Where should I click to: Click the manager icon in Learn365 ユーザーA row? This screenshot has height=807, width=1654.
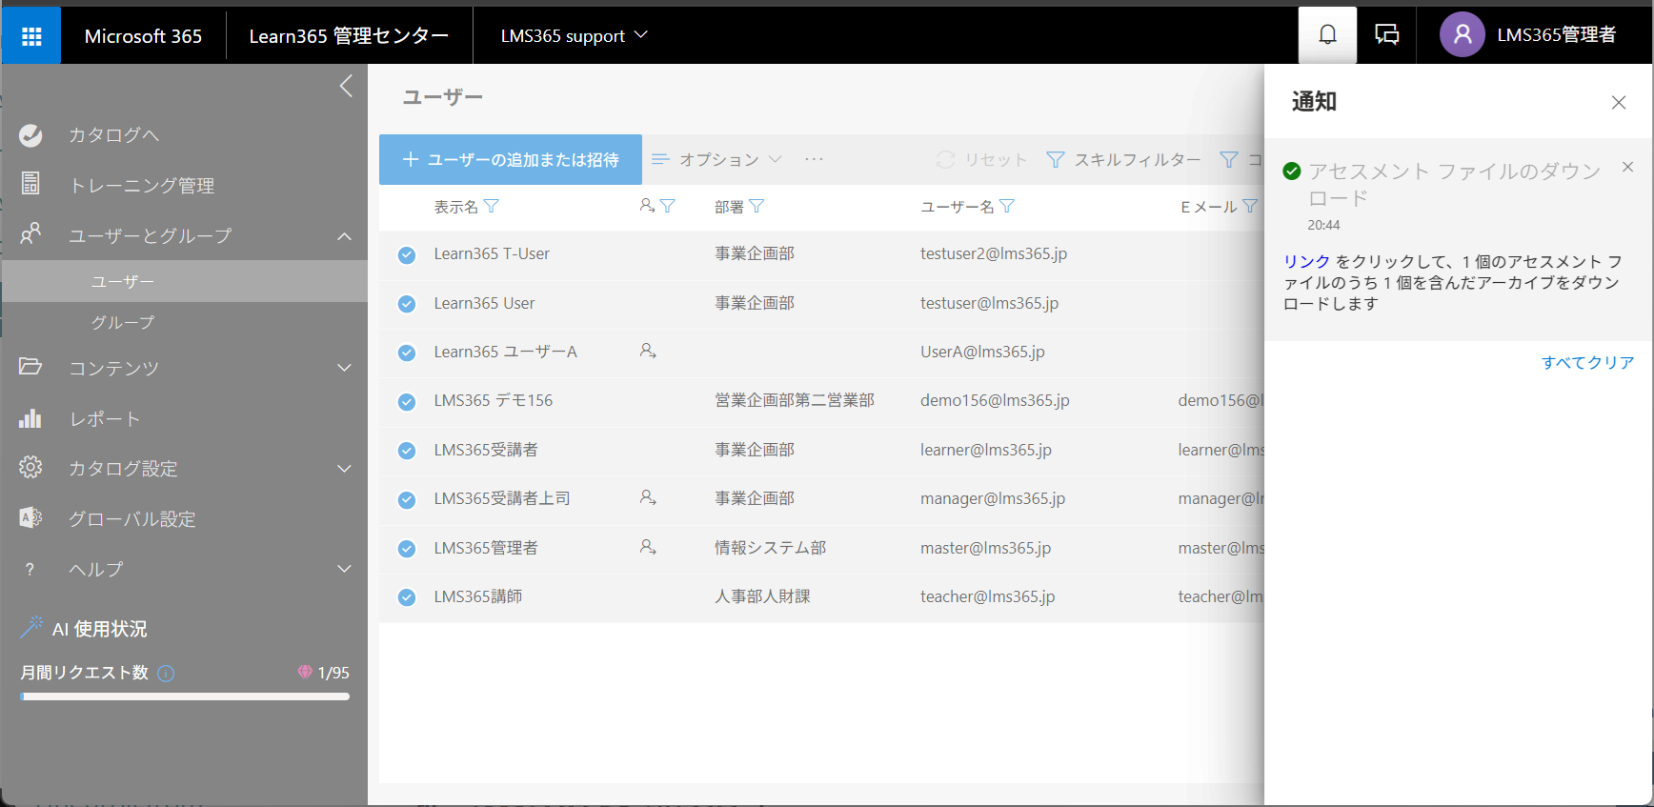coord(648,351)
